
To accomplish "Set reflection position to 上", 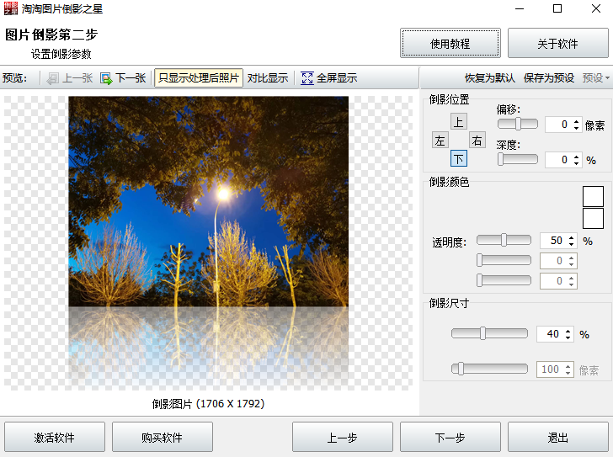I will pyautogui.click(x=459, y=121).
